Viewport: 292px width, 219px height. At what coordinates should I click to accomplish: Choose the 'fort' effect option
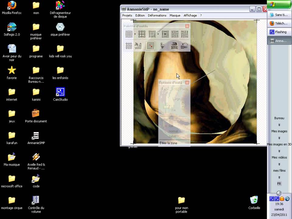pyautogui.click(x=171, y=126)
